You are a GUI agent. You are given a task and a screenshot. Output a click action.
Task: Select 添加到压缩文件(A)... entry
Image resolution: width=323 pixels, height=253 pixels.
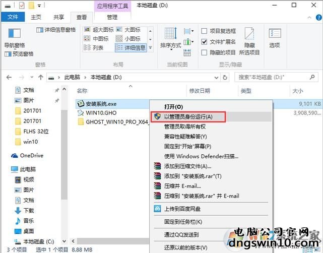click(x=212, y=166)
